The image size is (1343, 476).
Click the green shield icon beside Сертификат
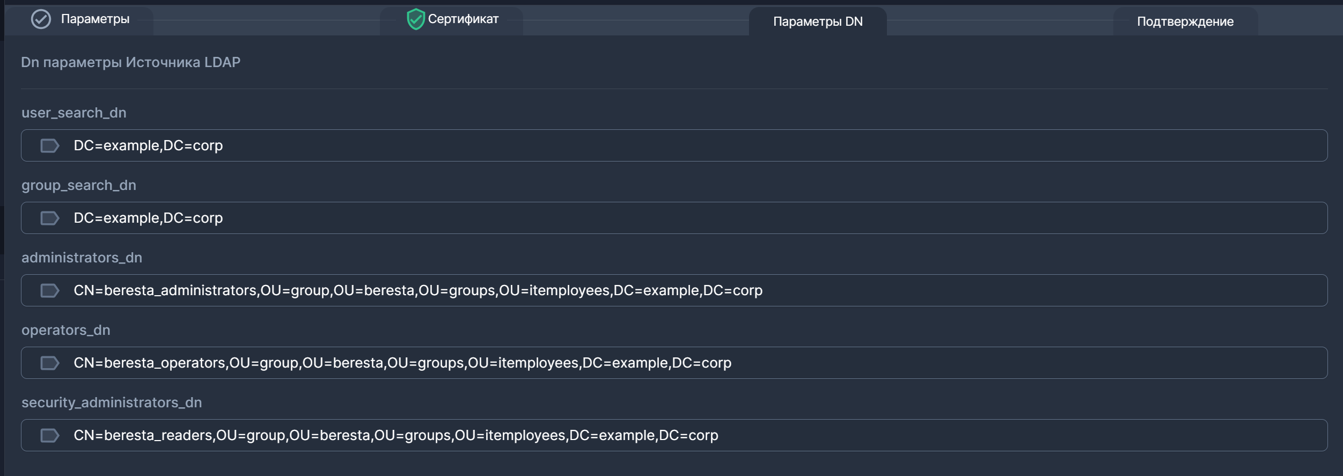click(x=415, y=19)
